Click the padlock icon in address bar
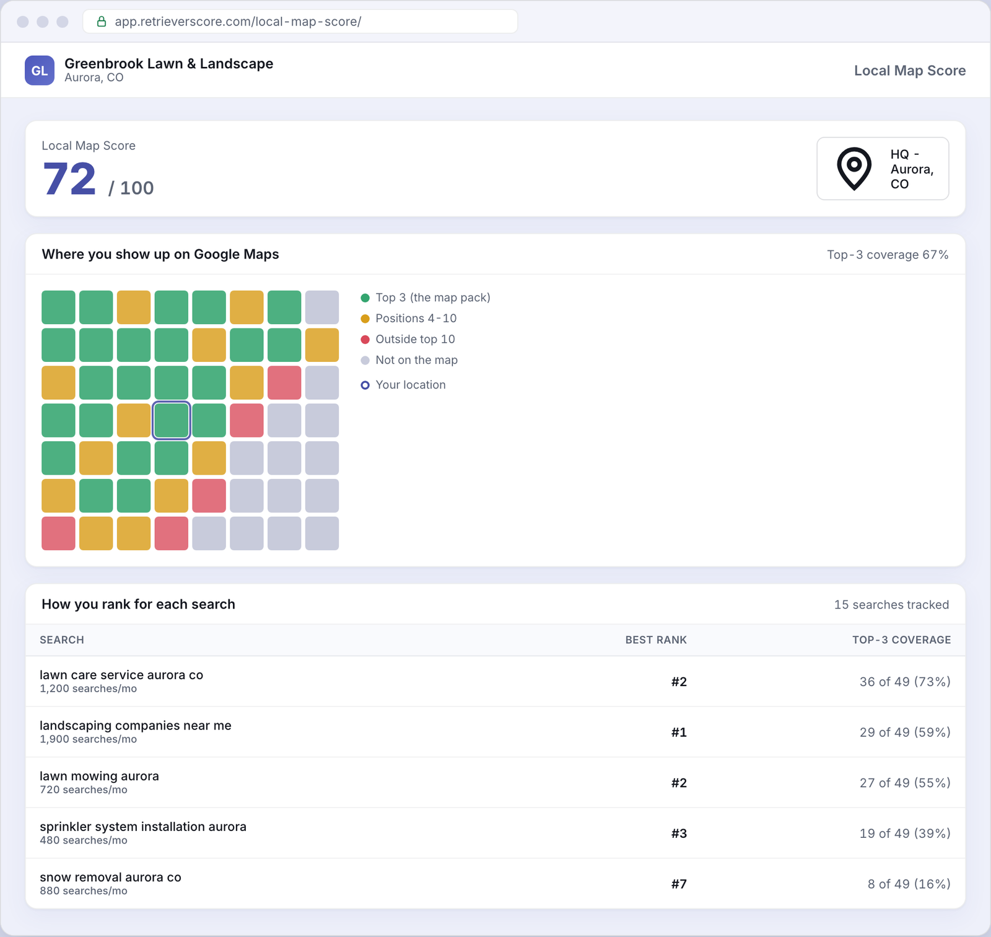The image size is (991, 937). click(x=102, y=22)
